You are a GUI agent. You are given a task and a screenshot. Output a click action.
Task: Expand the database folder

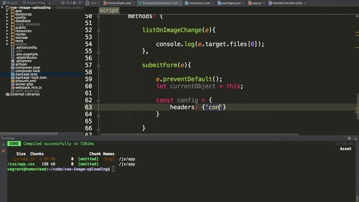pyautogui.click(x=7, y=21)
